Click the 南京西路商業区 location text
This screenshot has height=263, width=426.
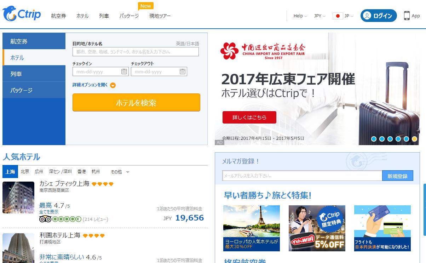coord(54,190)
